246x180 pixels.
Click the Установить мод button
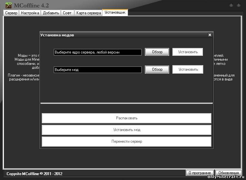[126, 130]
